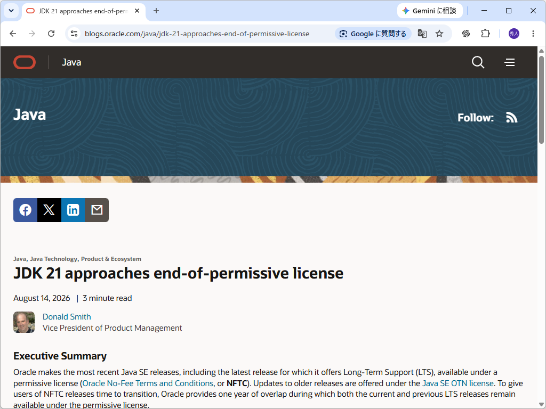Click the Java label in header bar

(x=72, y=62)
